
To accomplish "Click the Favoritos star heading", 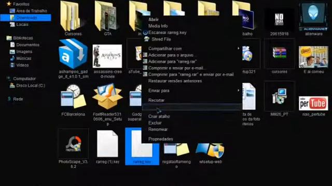I will coord(18,4).
